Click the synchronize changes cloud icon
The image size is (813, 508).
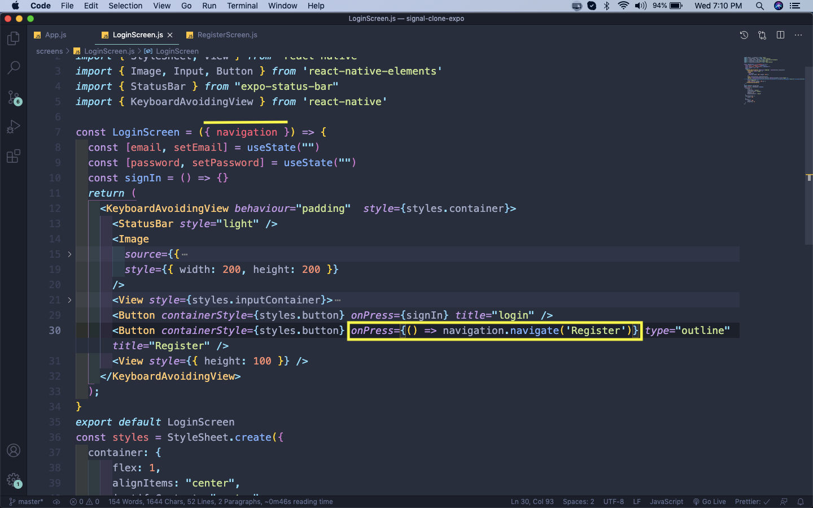[56, 502]
